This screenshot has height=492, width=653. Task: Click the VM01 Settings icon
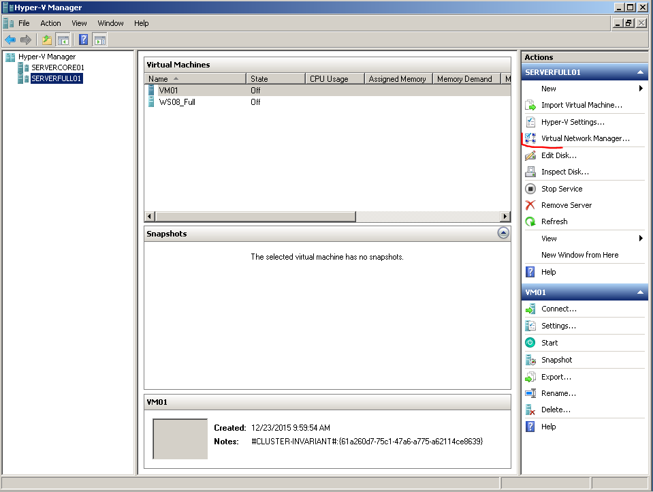coord(530,326)
